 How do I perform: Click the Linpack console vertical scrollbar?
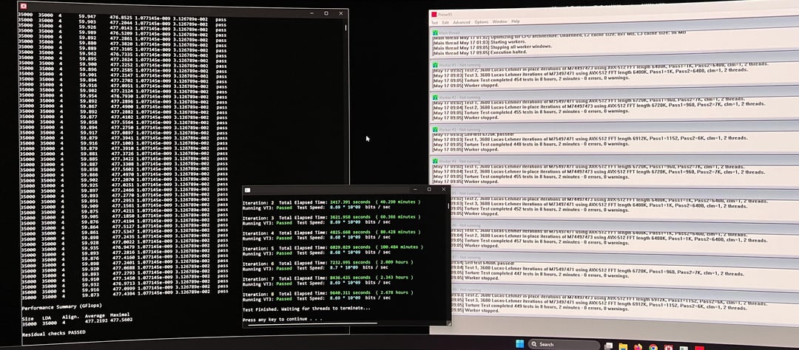click(346, 102)
